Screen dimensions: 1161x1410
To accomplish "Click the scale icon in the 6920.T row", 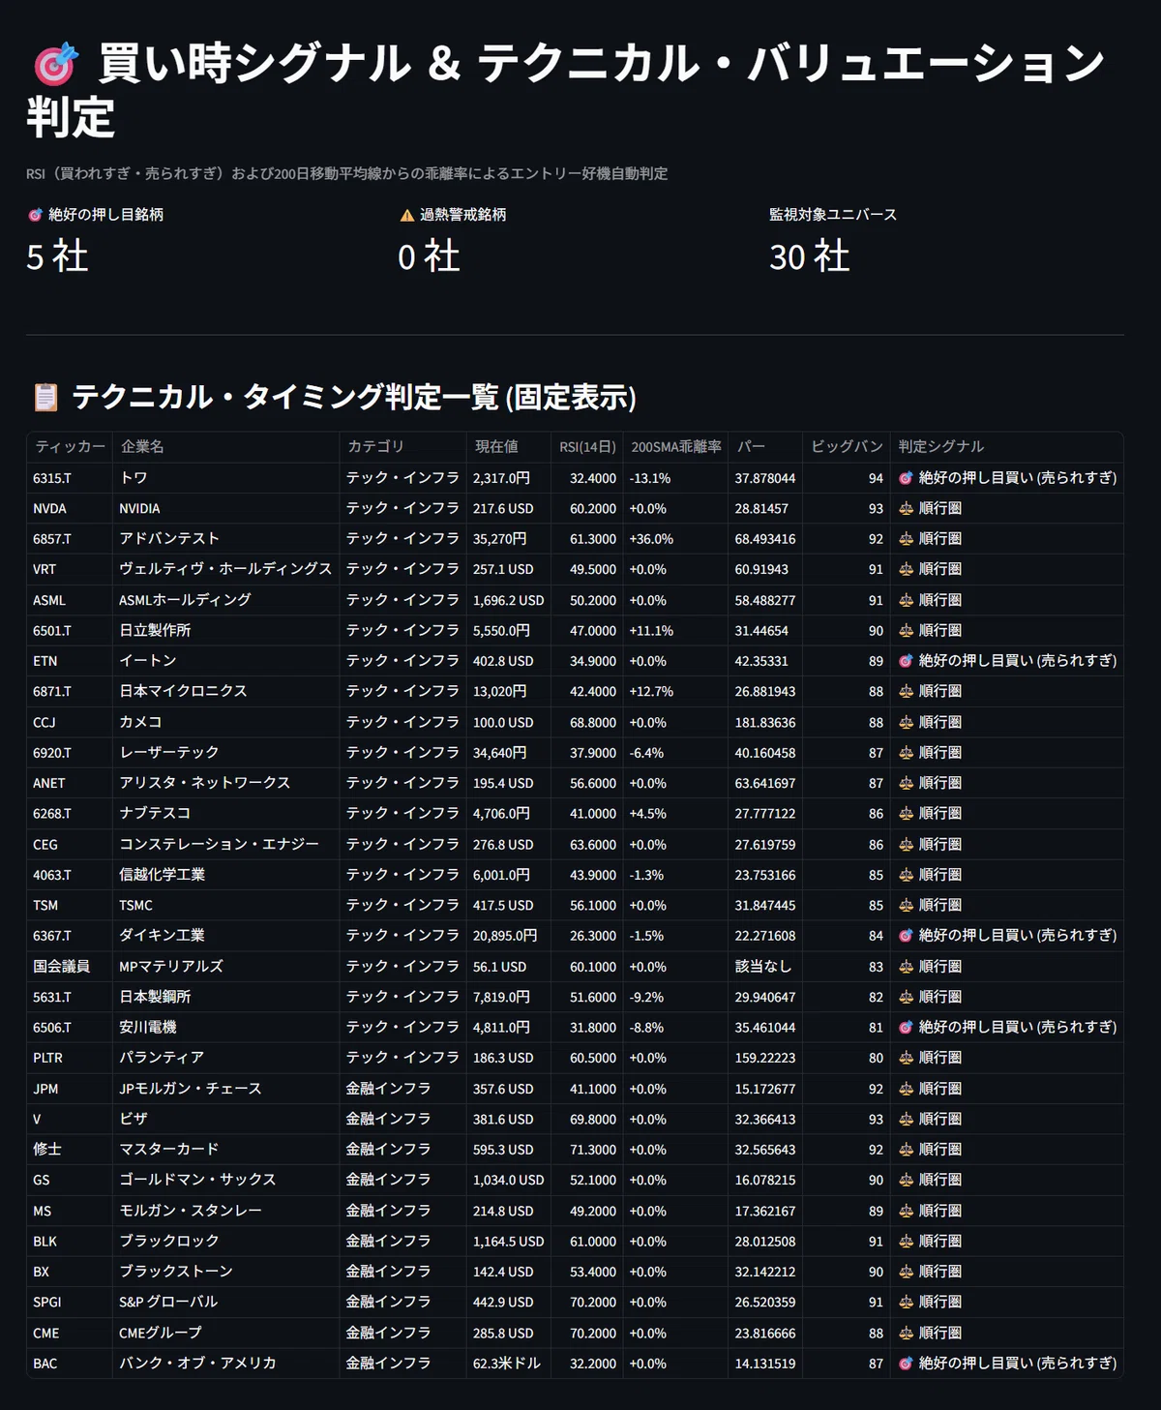I will (906, 753).
